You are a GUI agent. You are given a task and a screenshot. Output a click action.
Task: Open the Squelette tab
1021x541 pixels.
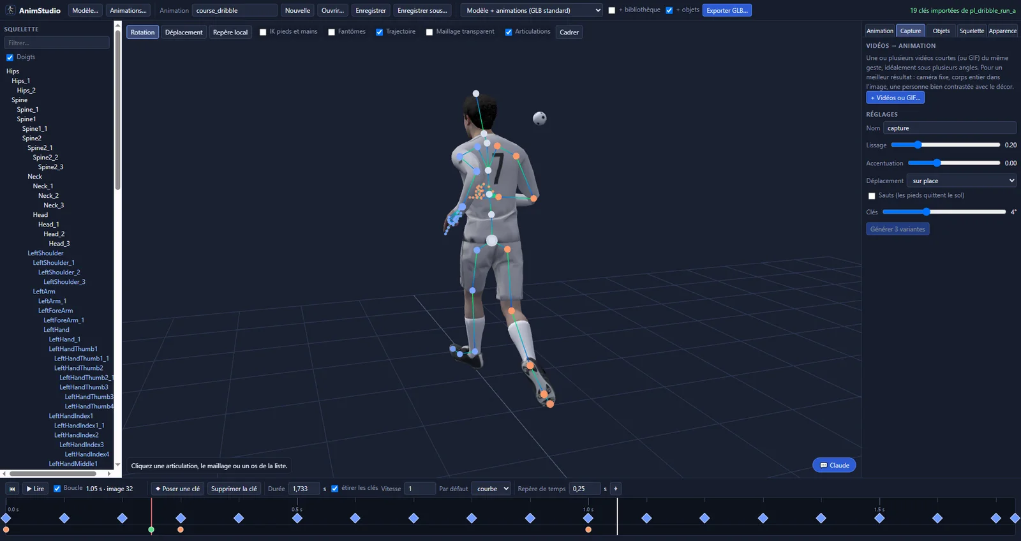point(972,31)
